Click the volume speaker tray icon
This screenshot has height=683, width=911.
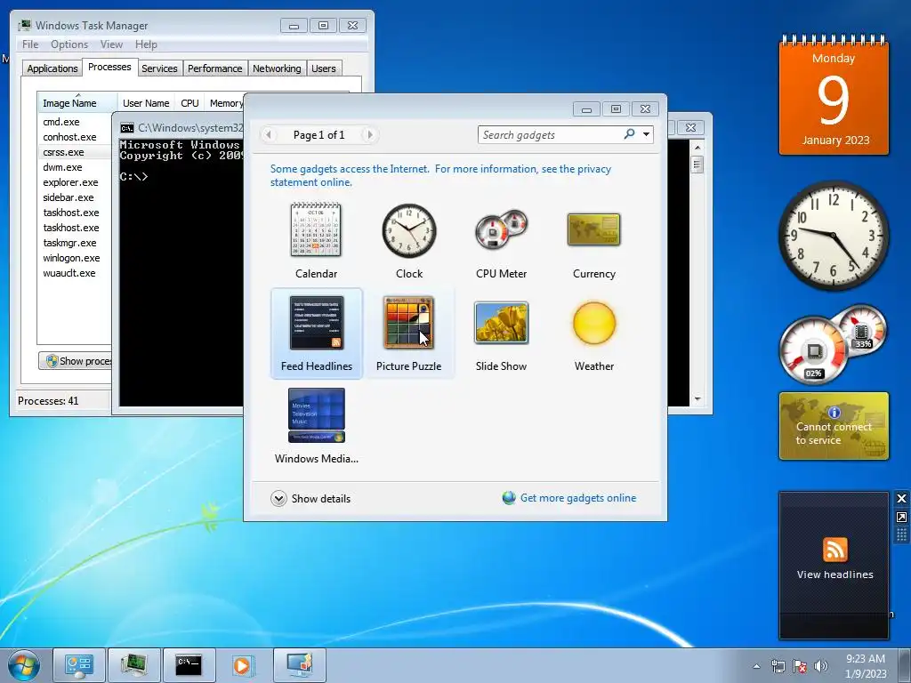pos(820,666)
